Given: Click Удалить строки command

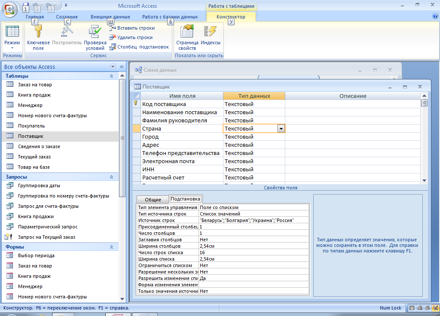Looking at the screenshot, I should pyautogui.click(x=131, y=37).
